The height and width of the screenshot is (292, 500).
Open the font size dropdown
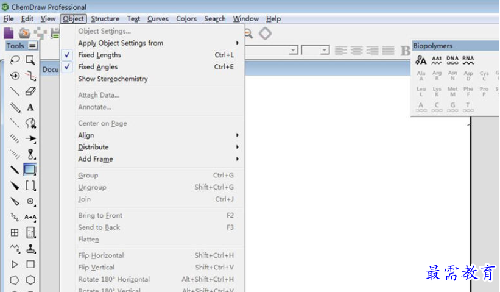pos(325,50)
